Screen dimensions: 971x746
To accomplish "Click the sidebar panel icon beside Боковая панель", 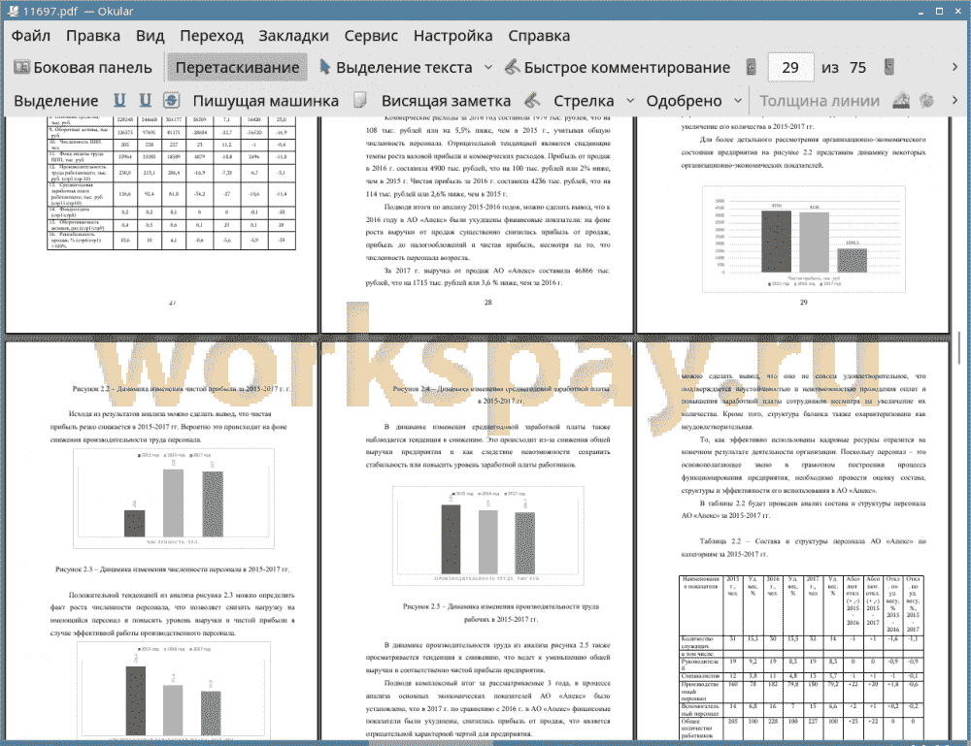I will [x=21, y=67].
